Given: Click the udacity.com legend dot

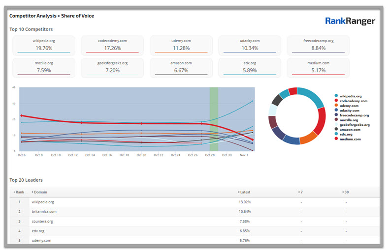Looking at the screenshot, I should (x=336, y=111).
